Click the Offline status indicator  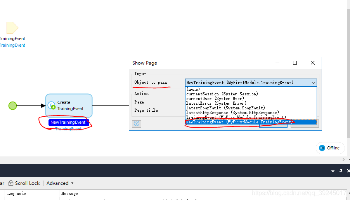(329, 148)
